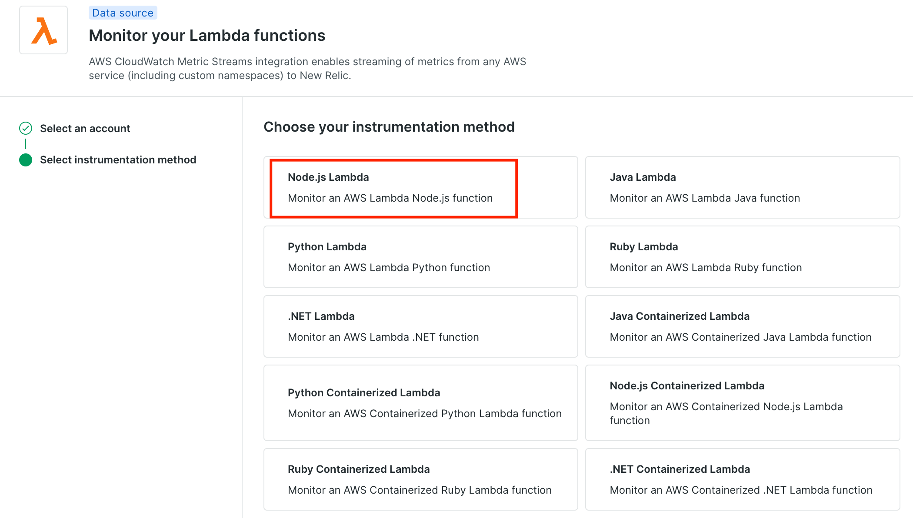913x518 pixels.
Task: Choose Ruby Containerized Lambda
Action: 420,479
